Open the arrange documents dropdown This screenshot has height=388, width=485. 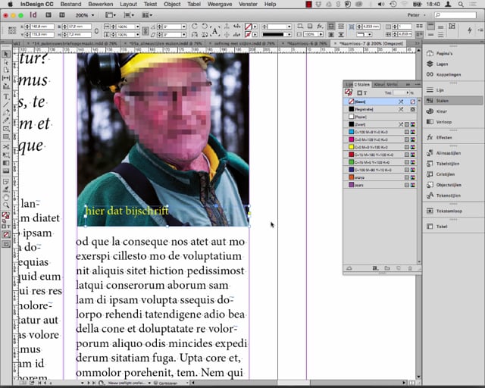click(x=147, y=15)
